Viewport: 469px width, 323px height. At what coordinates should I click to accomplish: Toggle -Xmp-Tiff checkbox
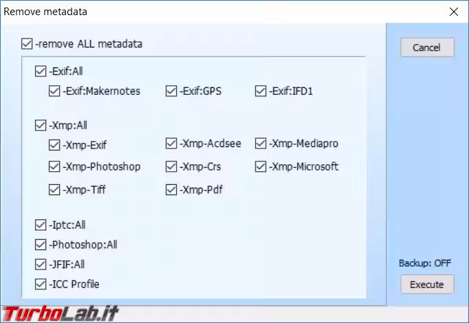tap(54, 190)
